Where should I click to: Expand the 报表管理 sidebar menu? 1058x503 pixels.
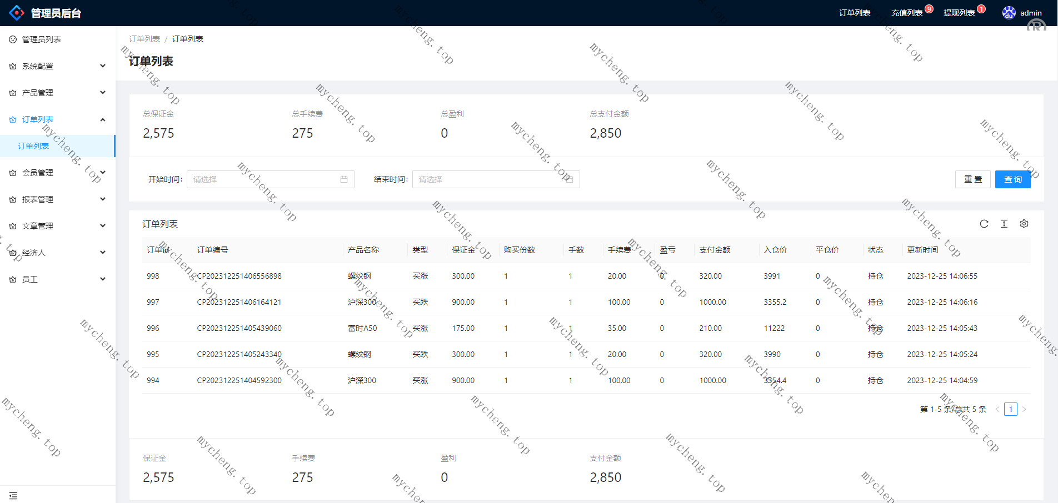58,199
